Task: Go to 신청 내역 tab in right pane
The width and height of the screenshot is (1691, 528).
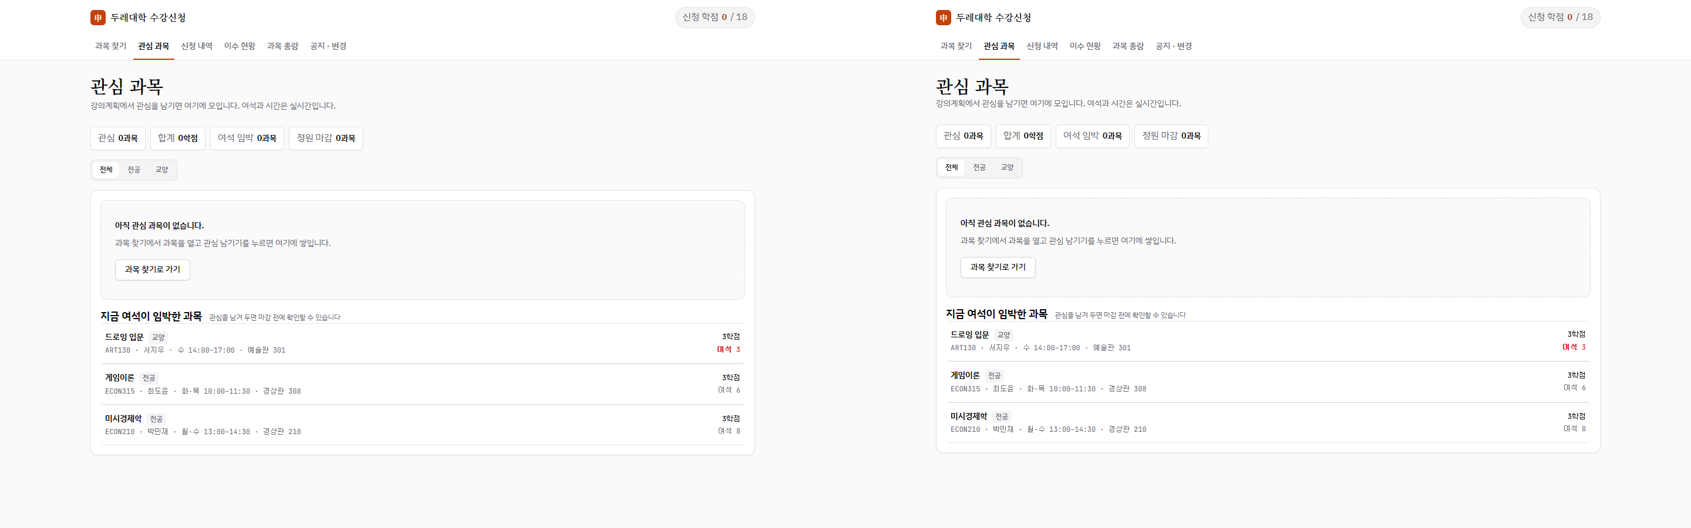Action: 1042,46
